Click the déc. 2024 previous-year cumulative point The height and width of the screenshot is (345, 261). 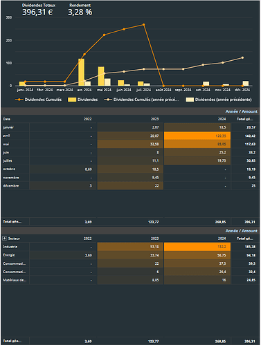coord(242,57)
